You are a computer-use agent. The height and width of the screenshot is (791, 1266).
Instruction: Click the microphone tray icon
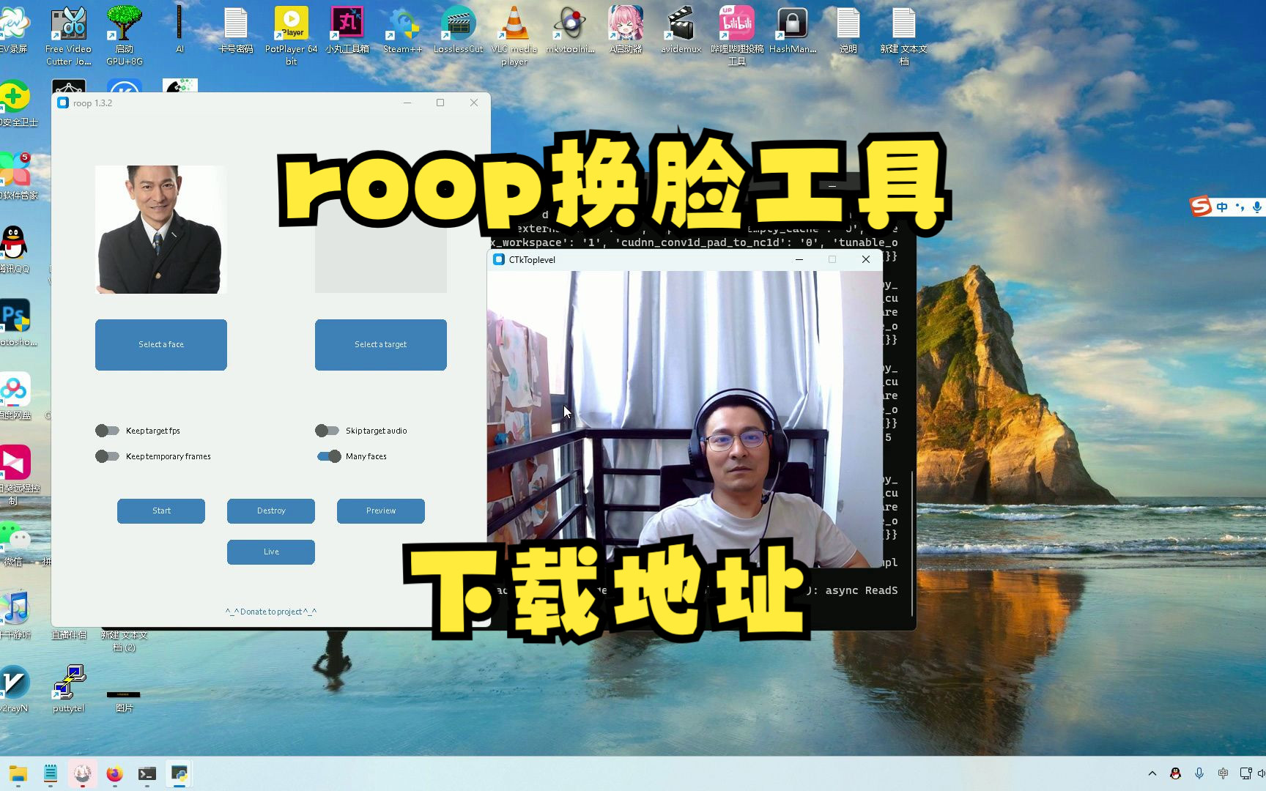point(1199,773)
